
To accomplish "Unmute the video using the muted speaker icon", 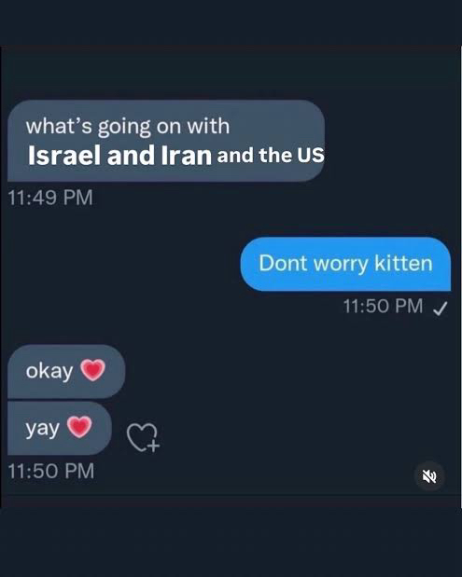I will coord(429,476).
